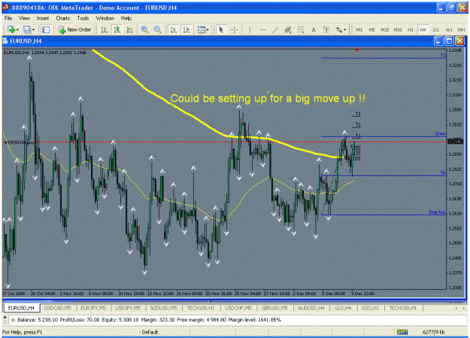Viewport: 470px width, 338px height.
Task: Switch to the AUDUSD,H4 chart tab
Action: click(311, 308)
